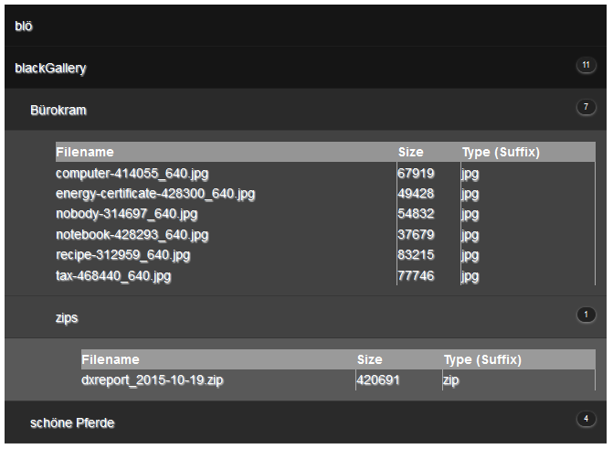Viewport: 613px width, 449px height.
Task: Click Type (Suffix) header in zips table
Action: pos(482,359)
